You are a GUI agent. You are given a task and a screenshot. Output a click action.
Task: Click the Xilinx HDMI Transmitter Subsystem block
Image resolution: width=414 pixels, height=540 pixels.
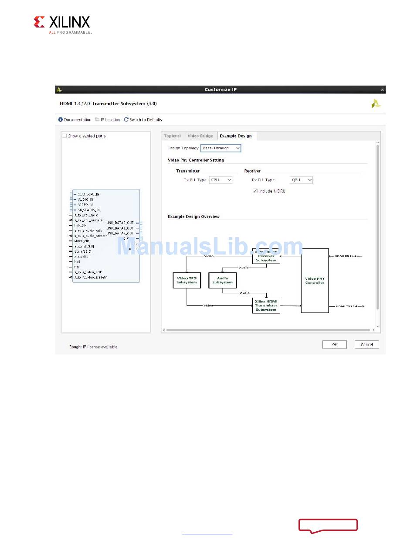click(266, 306)
